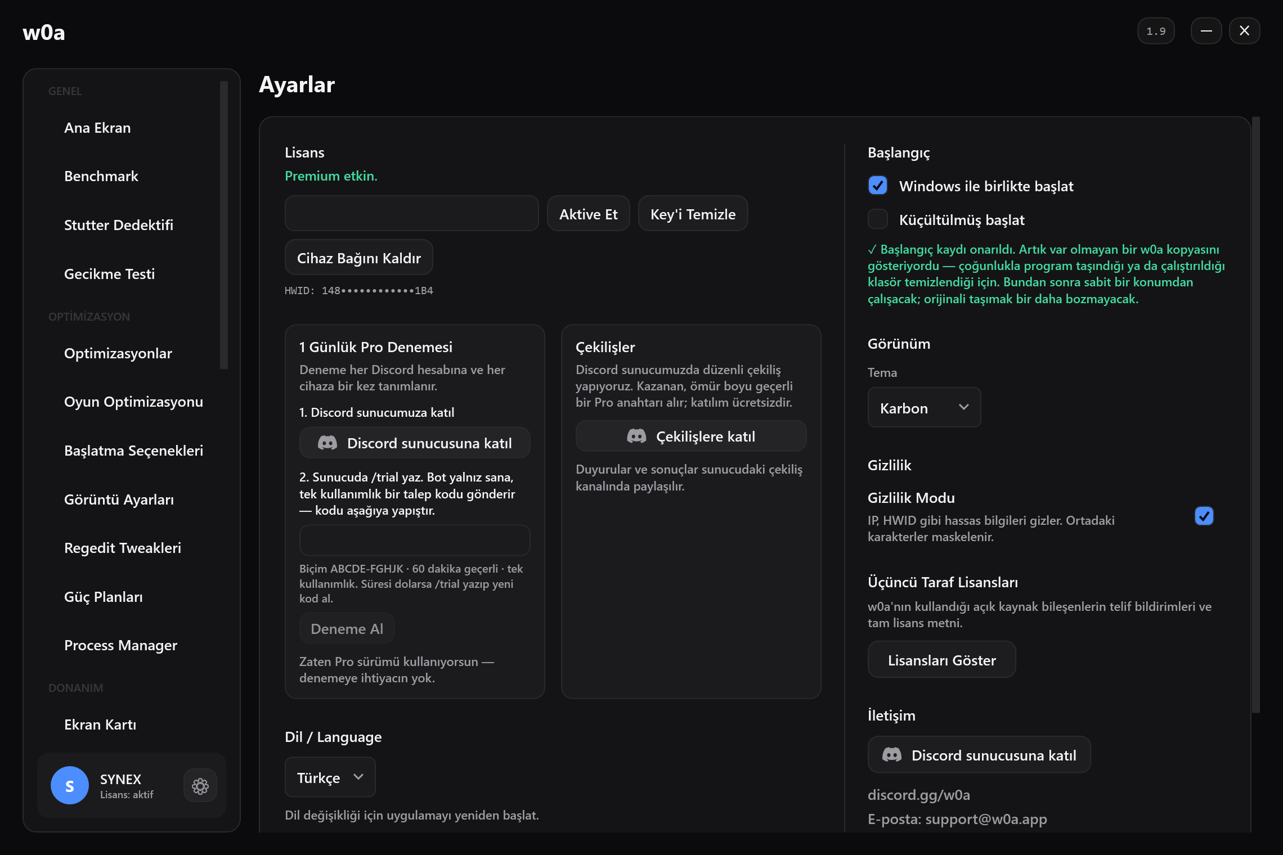Click the license key input field

tap(412, 214)
